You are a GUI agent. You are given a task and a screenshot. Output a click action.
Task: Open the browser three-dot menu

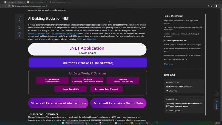[220, 6]
